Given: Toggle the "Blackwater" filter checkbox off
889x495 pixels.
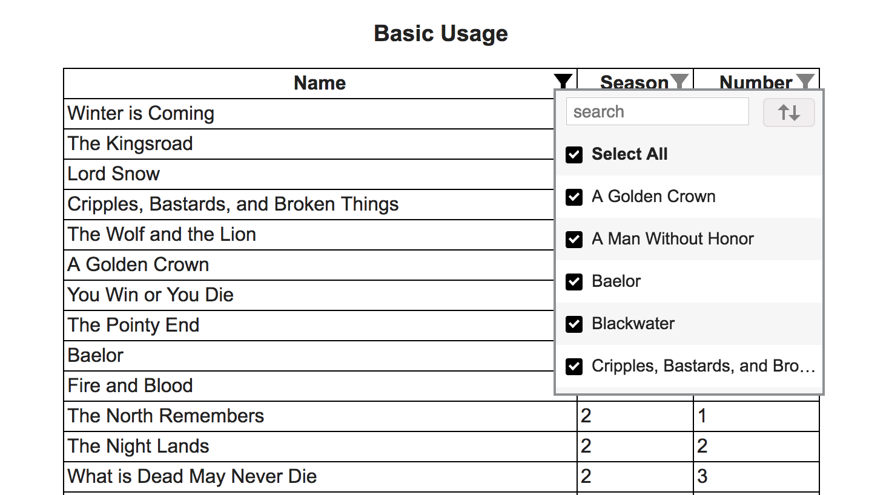Looking at the screenshot, I should (573, 324).
